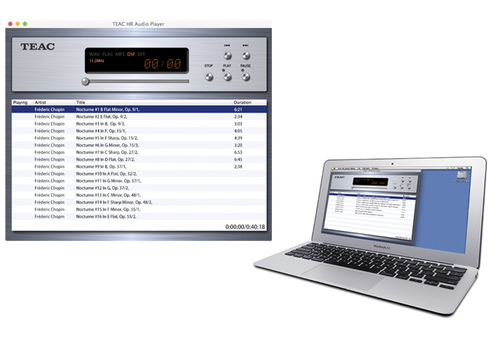The height and width of the screenshot is (342, 495).
Task: Click the Playing column header
Action: tap(22, 103)
